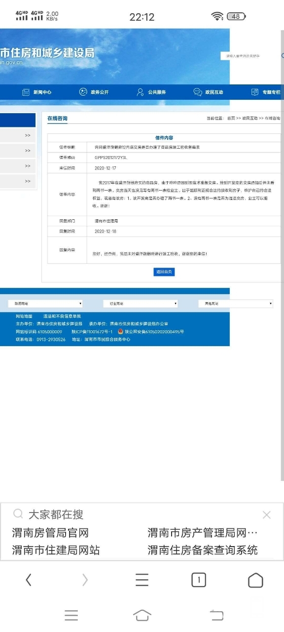This screenshot has height=632, width=284.
Task: Expand the 政府网站 dropdown
Action: [x=45, y=304]
